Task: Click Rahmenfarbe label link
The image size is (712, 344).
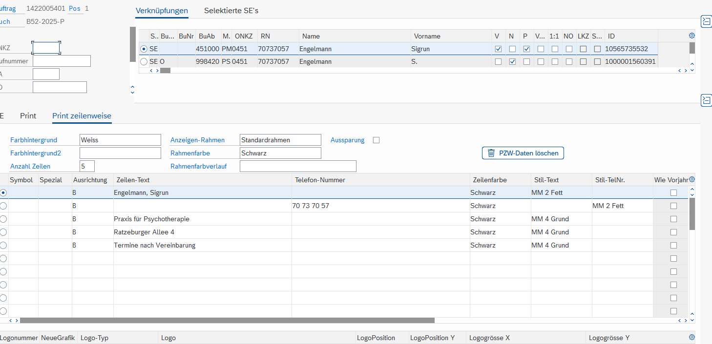Action: coord(190,153)
